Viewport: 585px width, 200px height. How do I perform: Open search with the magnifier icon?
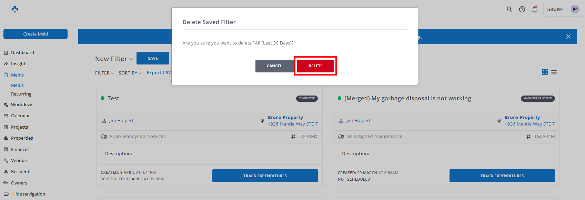509,9
